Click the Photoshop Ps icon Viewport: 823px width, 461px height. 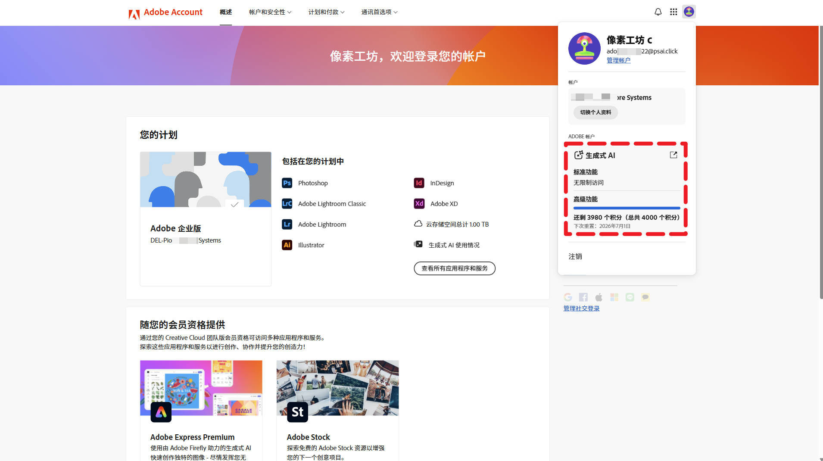287,183
